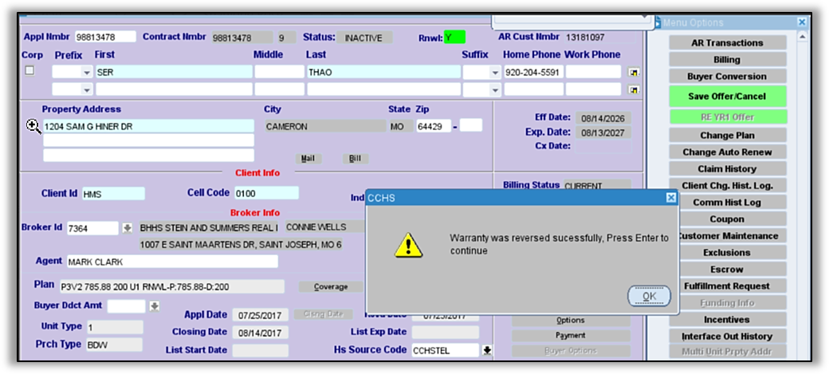Open the Buyer Ddct Amt lookup arrow
This screenshot has height=374, width=829.
(154, 306)
